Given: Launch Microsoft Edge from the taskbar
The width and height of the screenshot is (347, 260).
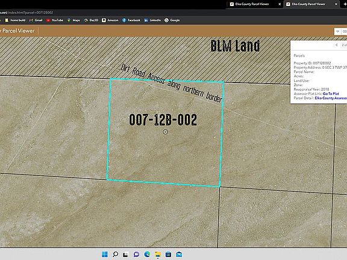Looking at the screenshot, I should (x=147, y=254).
